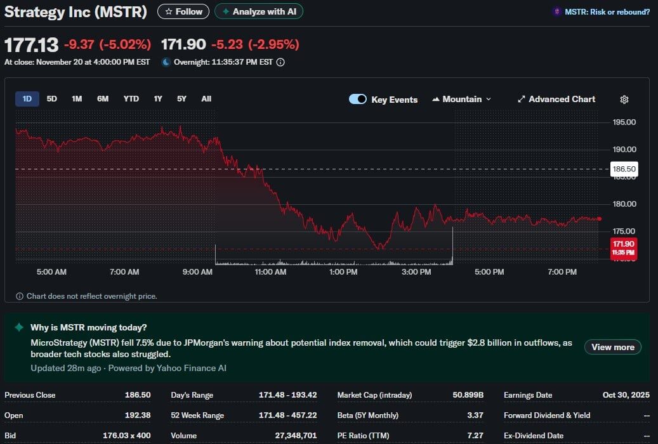Click the MSTR Risk or rebound icon

[557, 12]
